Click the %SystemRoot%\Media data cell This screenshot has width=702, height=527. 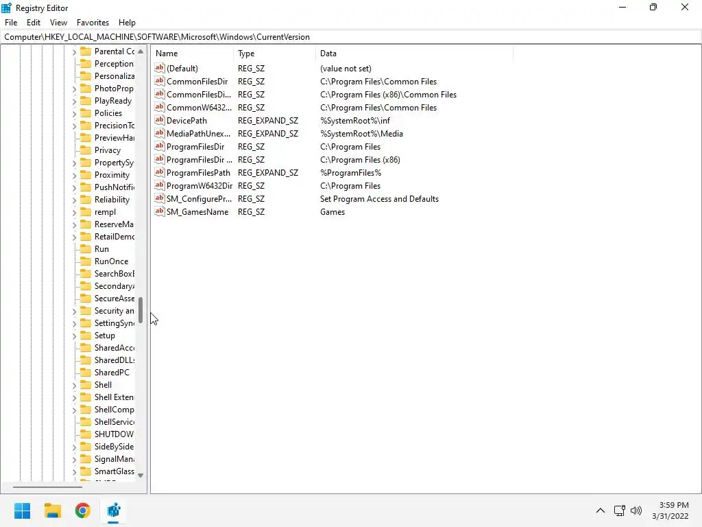click(x=361, y=134)
